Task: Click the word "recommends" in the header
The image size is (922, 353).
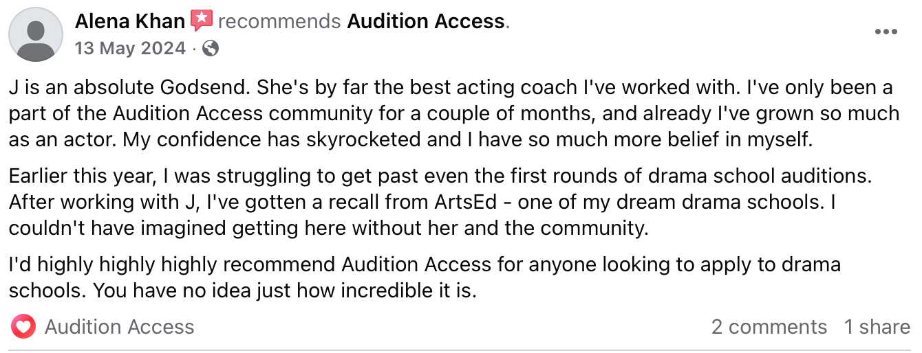Action: coord(279,22)
